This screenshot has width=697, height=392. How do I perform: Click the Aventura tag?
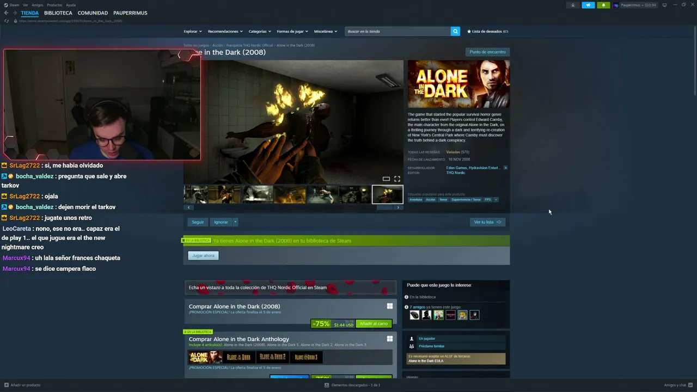tap(415, 199)
